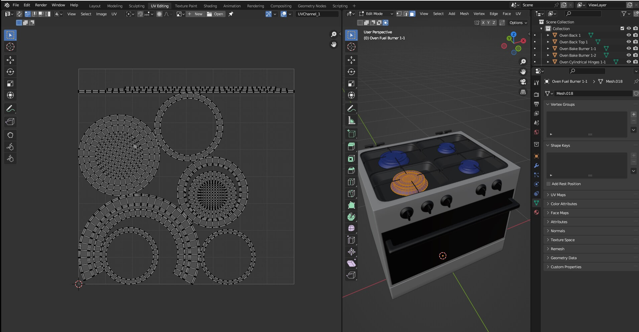
Task: Select the Cursor tool in UV editor toolbar
Action: 10,47
